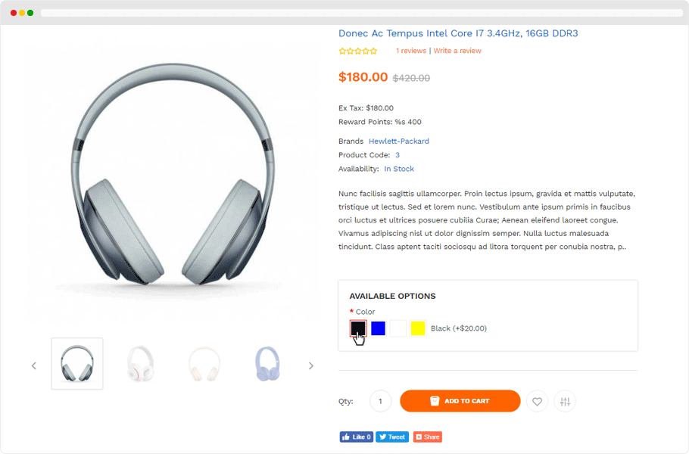Viewport: 689px width, 454px height.
Task: Select the black color option
Action: [x=358, y=328]
